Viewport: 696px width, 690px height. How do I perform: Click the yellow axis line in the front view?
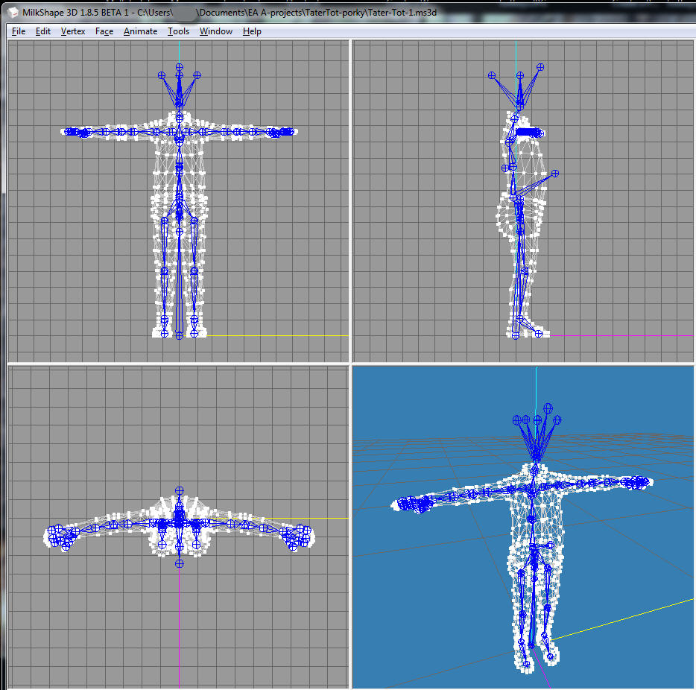pyautogui.click(x=276, y=335)
